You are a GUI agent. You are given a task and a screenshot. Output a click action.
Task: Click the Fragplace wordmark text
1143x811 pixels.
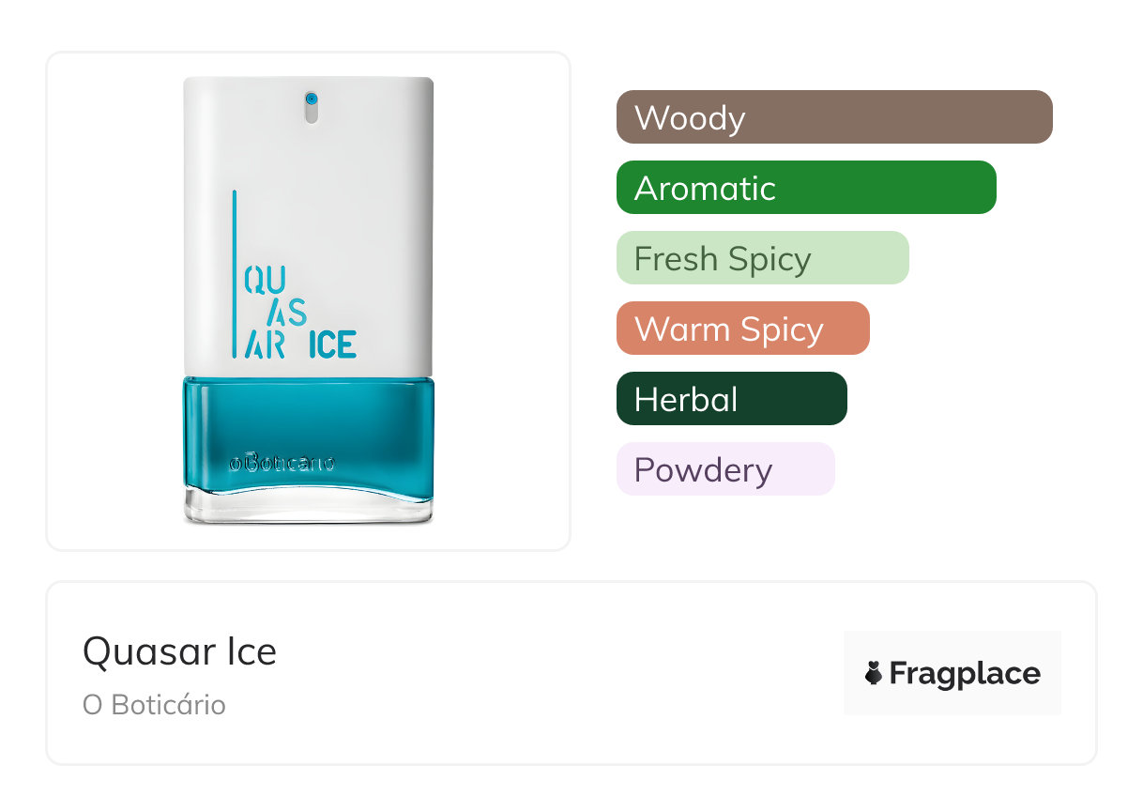pos(965,673)
